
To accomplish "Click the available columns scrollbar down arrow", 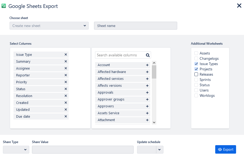I will 154,122.
